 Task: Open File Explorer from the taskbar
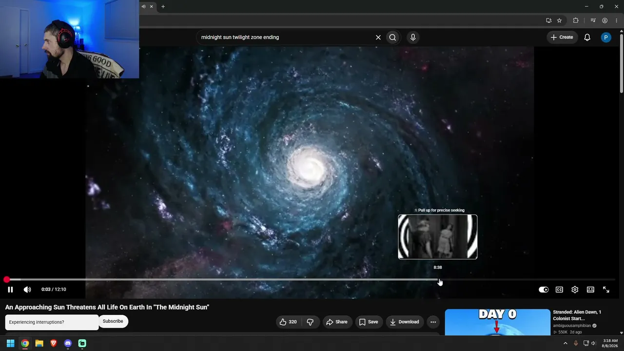pos(39,343)
